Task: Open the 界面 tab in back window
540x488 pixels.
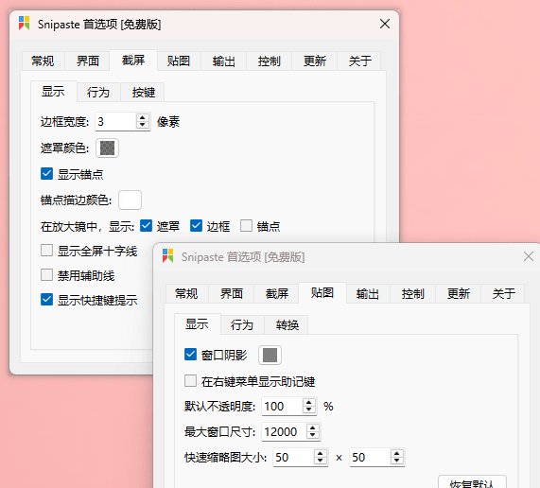Action: click(x=87, y=61)
